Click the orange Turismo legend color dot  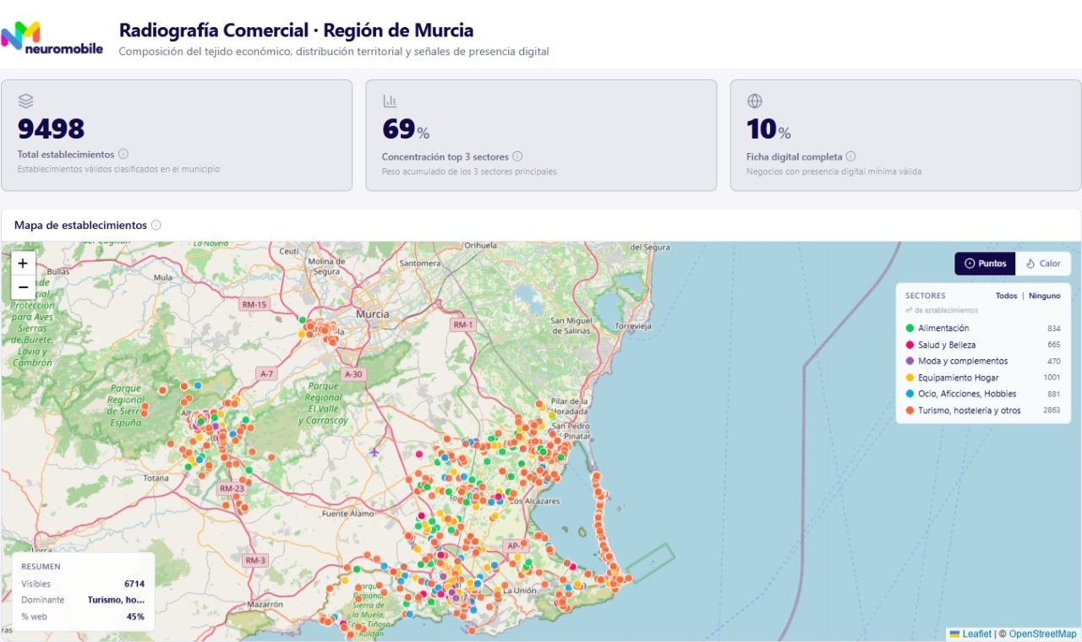point(910,411)
